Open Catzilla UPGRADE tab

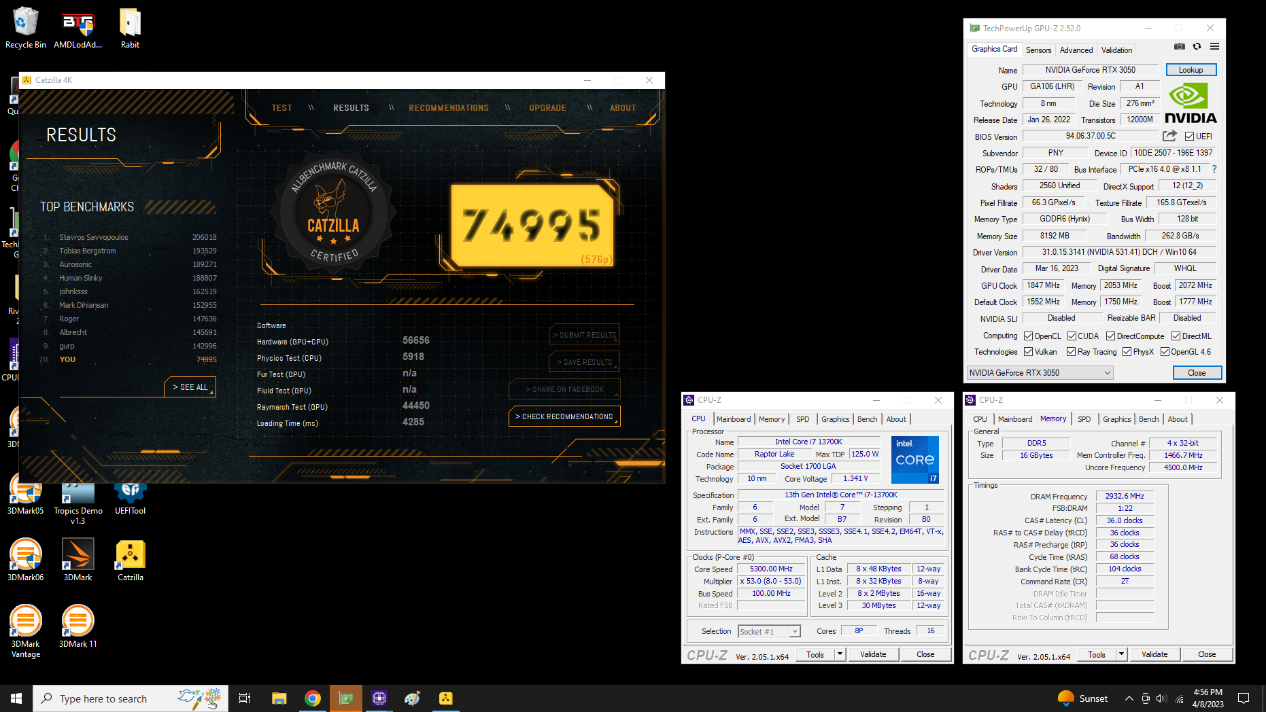pos(547,108)
